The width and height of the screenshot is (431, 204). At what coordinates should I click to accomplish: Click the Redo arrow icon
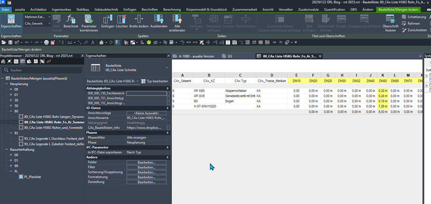pos(36,42)
